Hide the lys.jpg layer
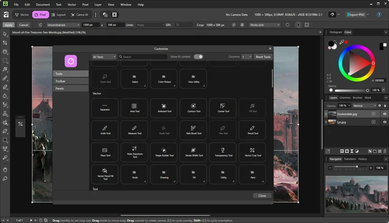Viewport: 389px width, 223px height. pyautogui.click(x=385, y=122)
